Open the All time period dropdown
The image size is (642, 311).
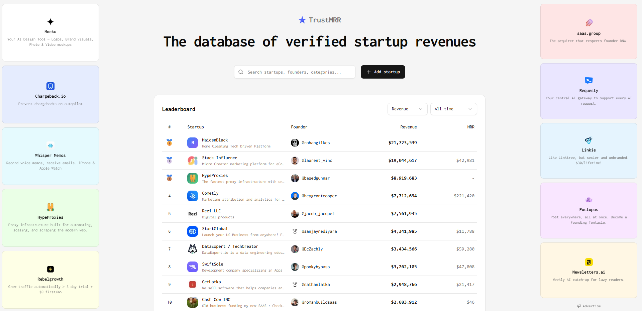coord(453,109)
